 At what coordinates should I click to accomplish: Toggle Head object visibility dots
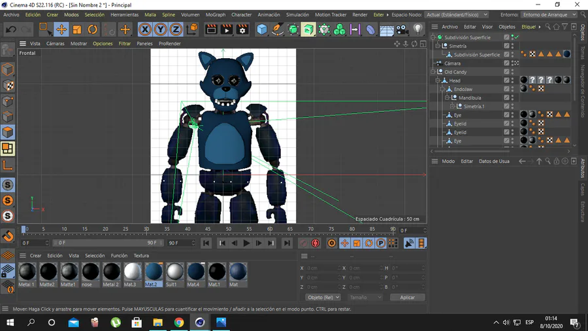513,80
